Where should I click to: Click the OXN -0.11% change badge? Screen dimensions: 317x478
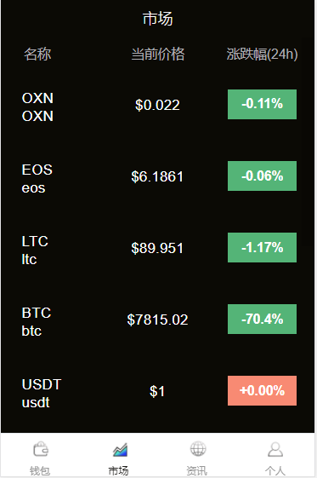click(262, 104)
